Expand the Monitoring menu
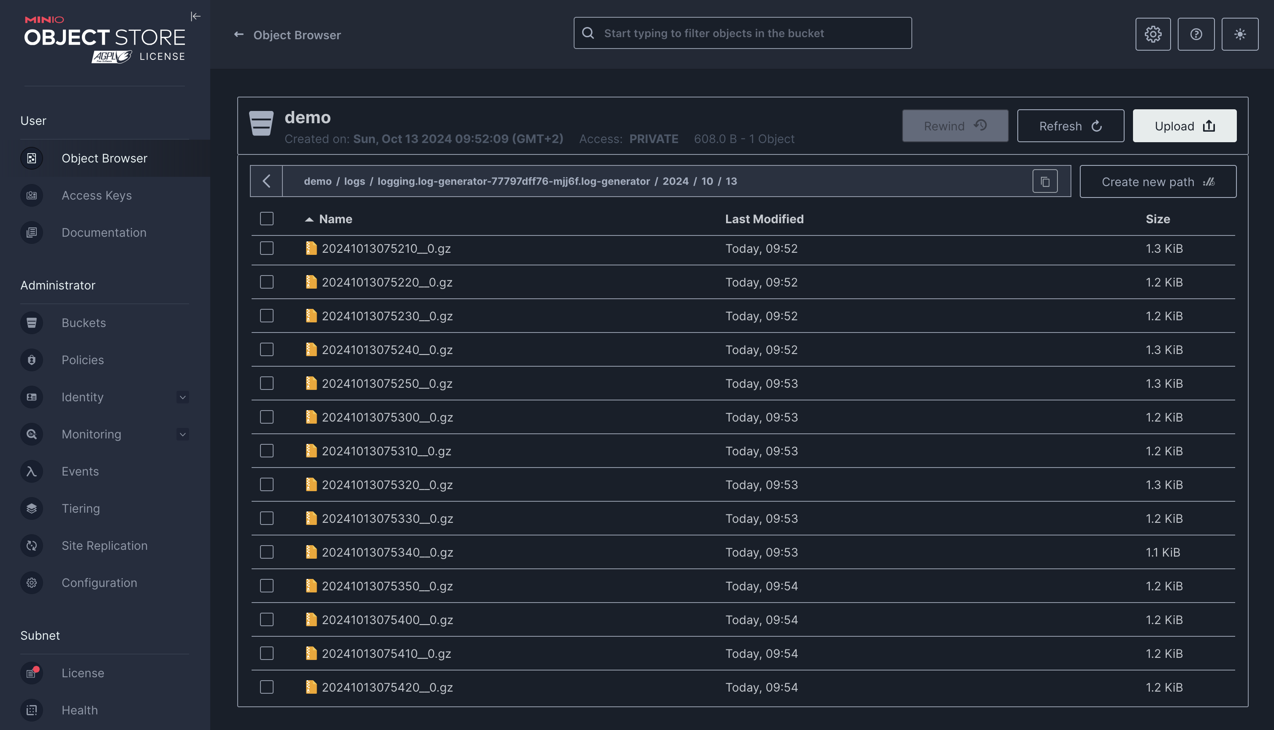Viewport: 1274px width, 730px height. (x=183, y=434)
